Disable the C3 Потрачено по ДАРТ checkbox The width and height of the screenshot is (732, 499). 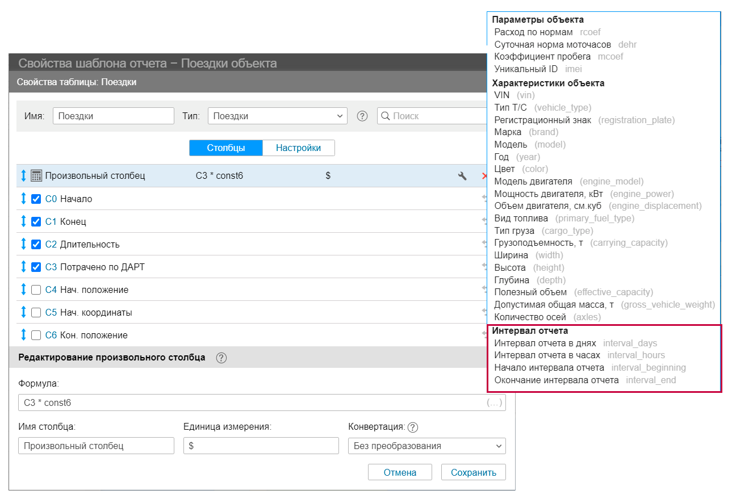click(36, 267)
